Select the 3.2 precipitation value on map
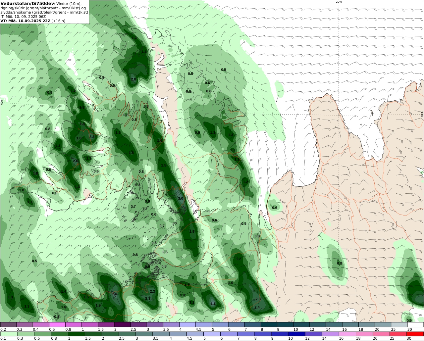Screen dimensions: 424x341 (213, 303)
